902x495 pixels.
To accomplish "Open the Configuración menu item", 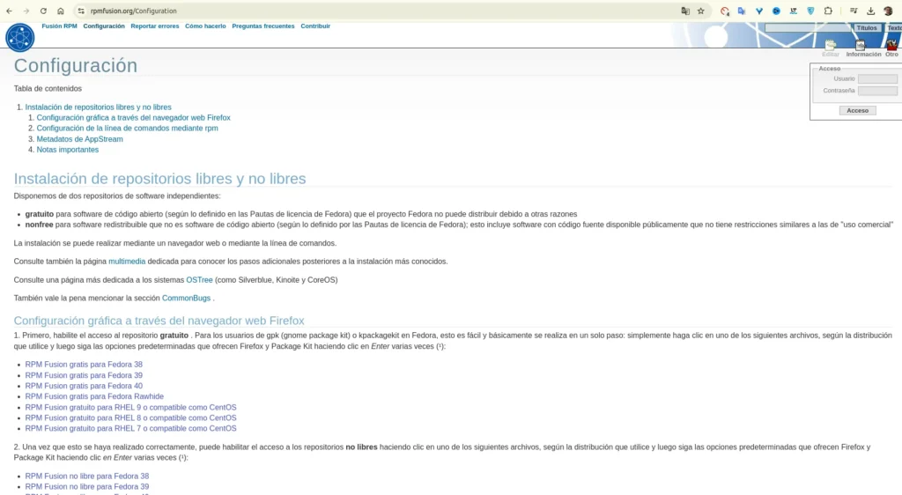I will tap(104, 26).
